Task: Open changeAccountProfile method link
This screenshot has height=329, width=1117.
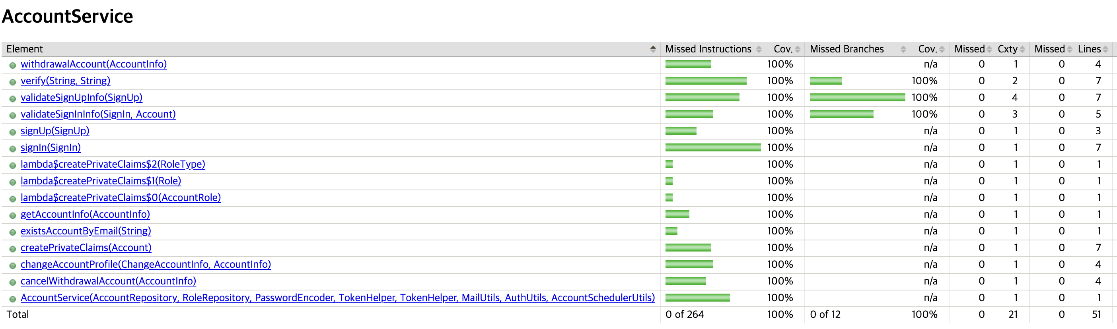Action: tap(146, 265)
